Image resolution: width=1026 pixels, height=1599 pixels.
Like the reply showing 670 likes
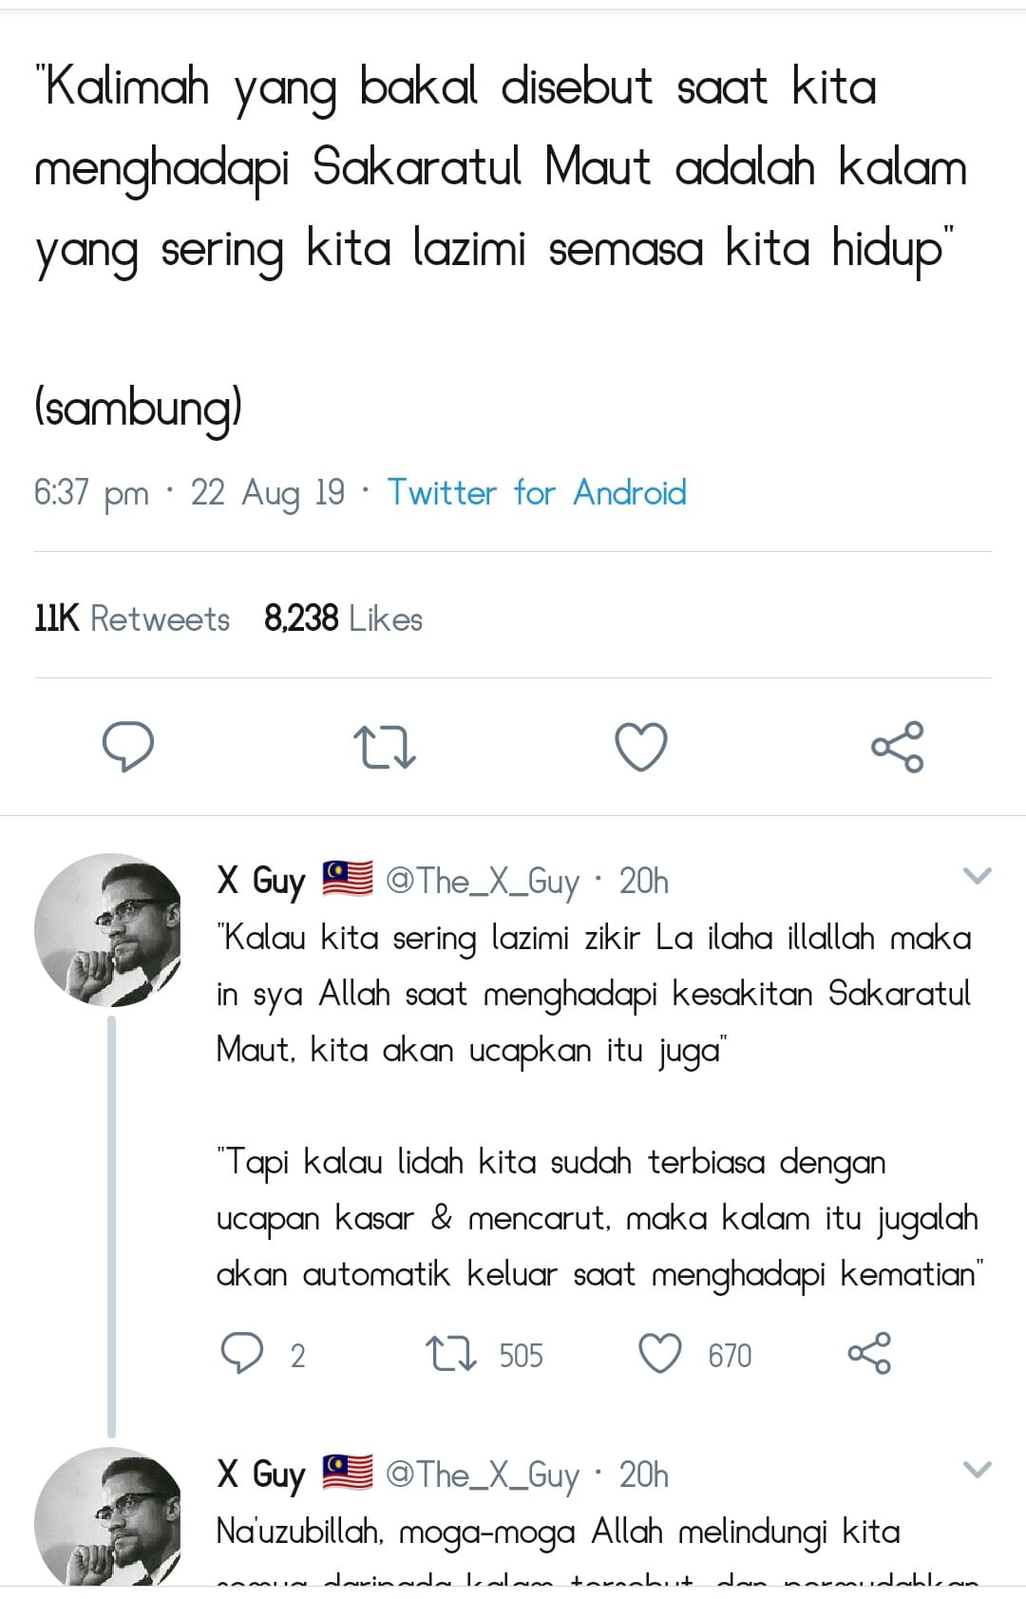(660, 1355)
